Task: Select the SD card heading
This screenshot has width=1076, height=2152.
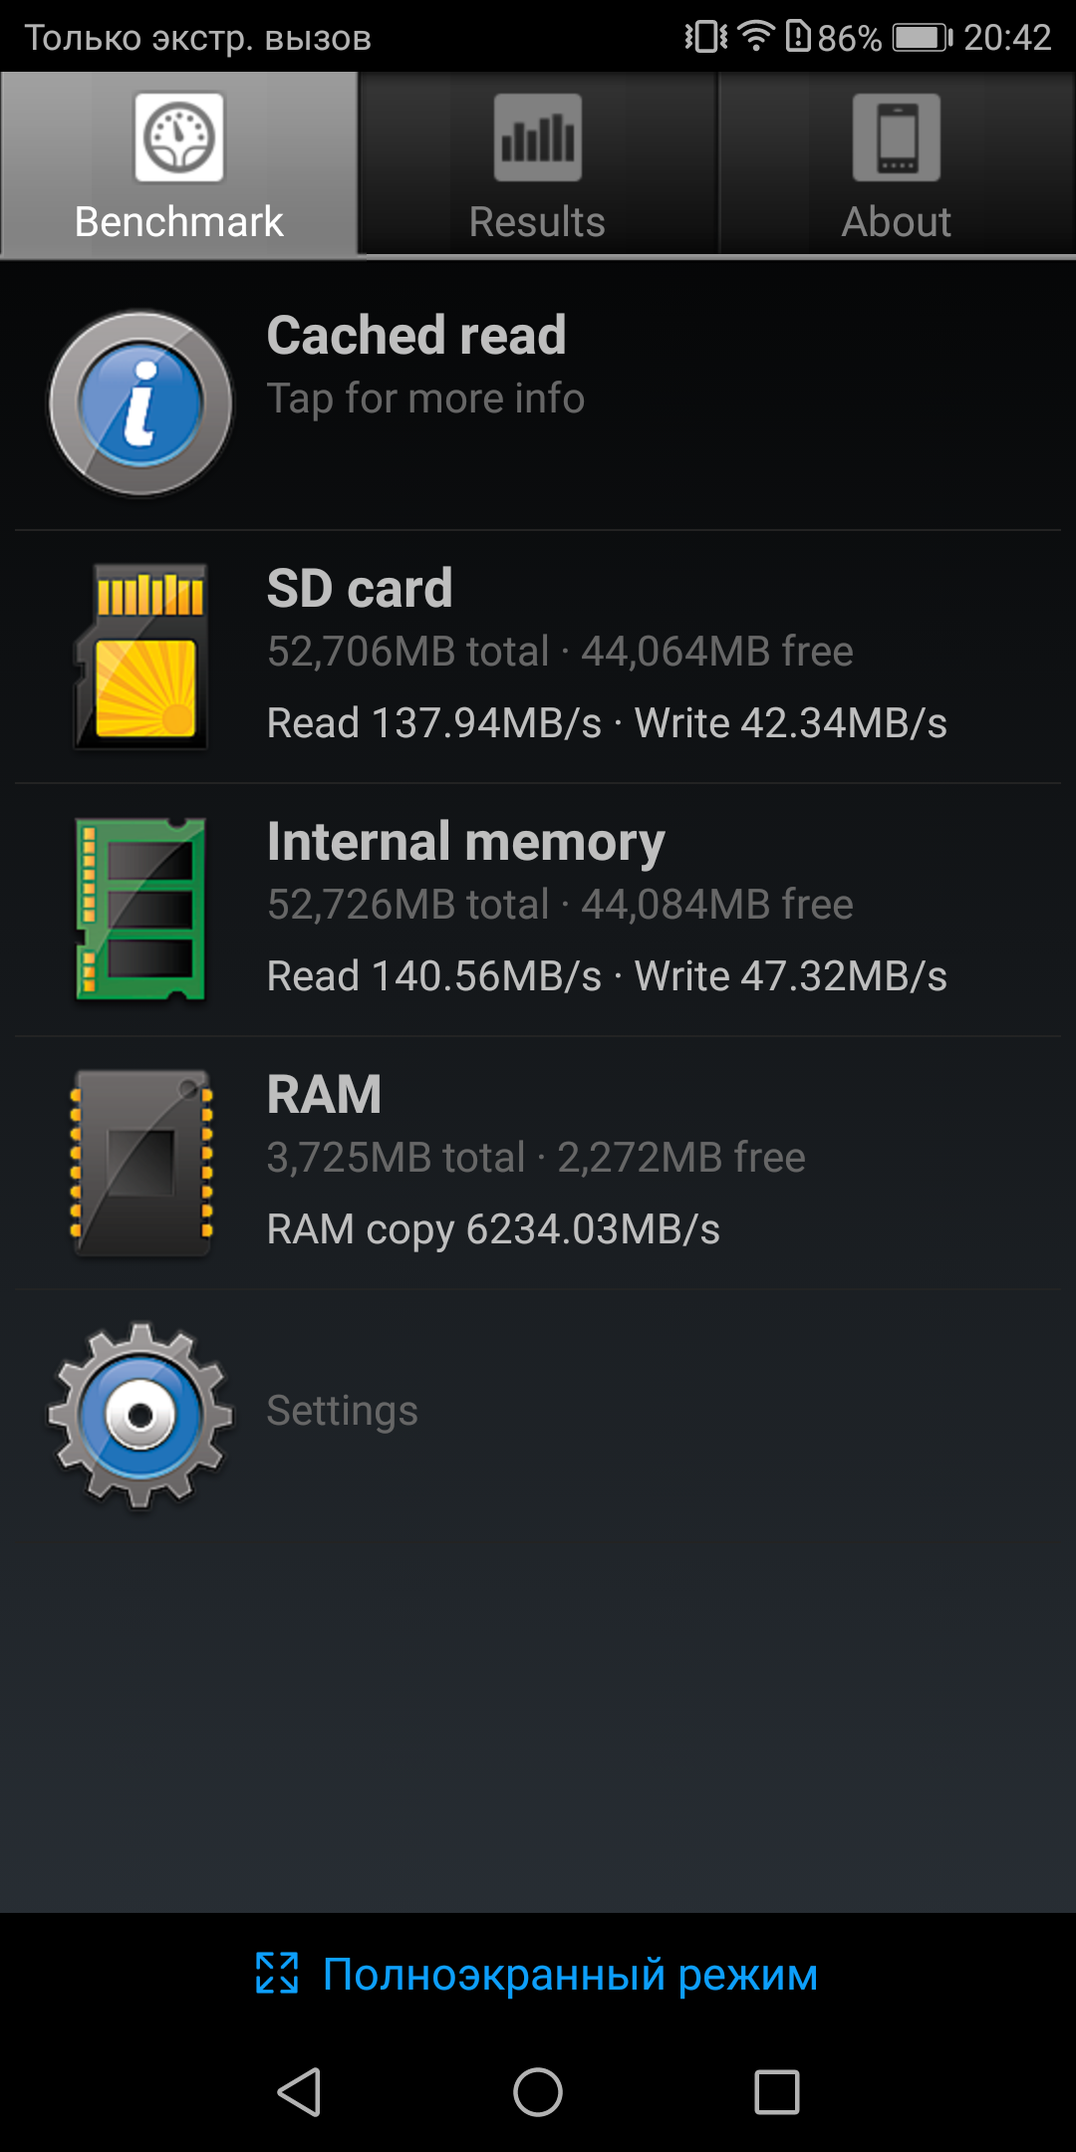Action: pyautogui.click(x=360, y=588)
